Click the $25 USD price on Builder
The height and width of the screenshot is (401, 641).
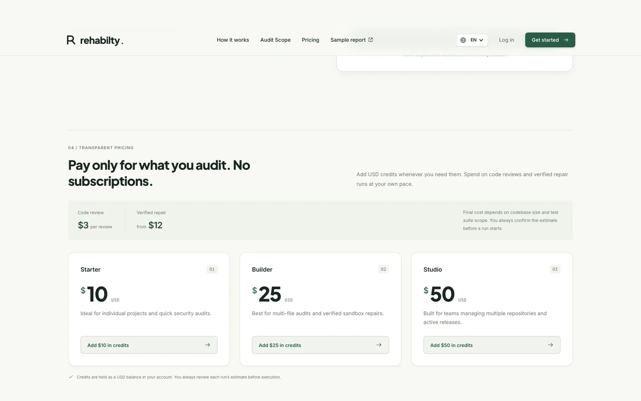272,294
